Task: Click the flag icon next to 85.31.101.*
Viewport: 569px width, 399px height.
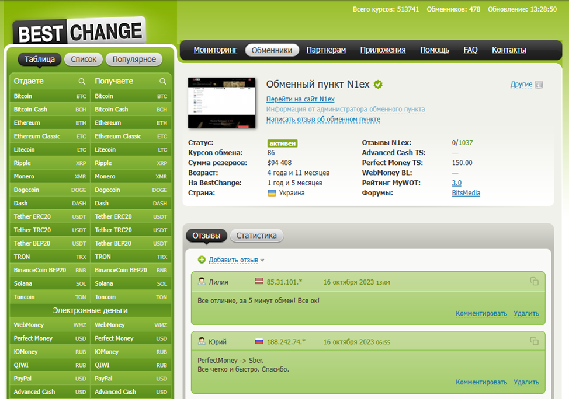Action: tap(259, 281)
